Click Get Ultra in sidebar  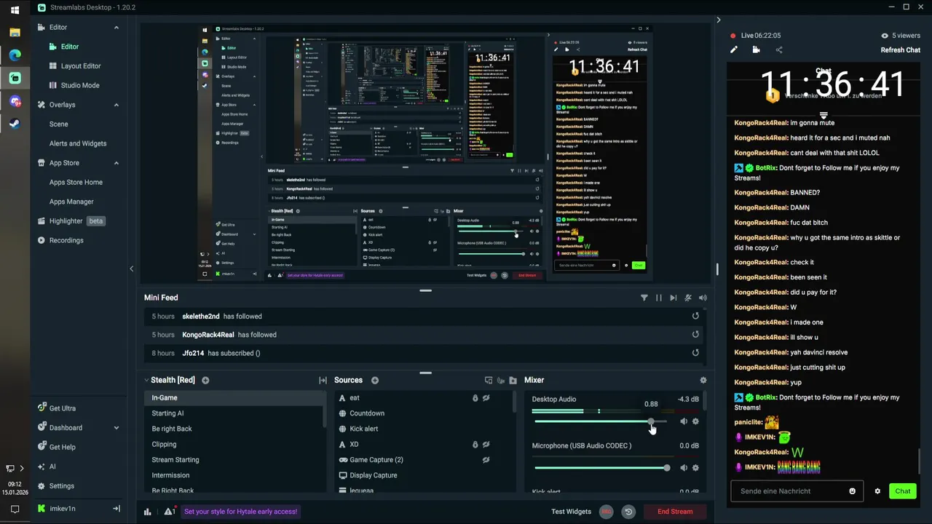pos(62,408)
